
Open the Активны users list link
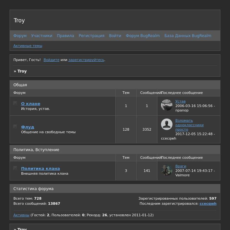tap(21, 215)
